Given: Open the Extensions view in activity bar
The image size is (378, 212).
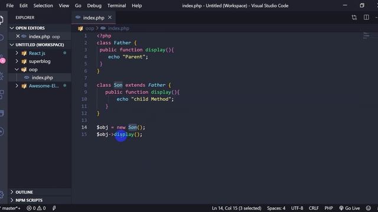Looking at the screenshot, I should (2, 94).
